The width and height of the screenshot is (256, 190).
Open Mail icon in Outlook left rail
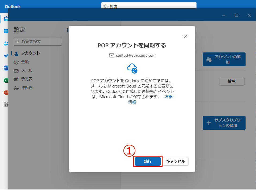6,19
